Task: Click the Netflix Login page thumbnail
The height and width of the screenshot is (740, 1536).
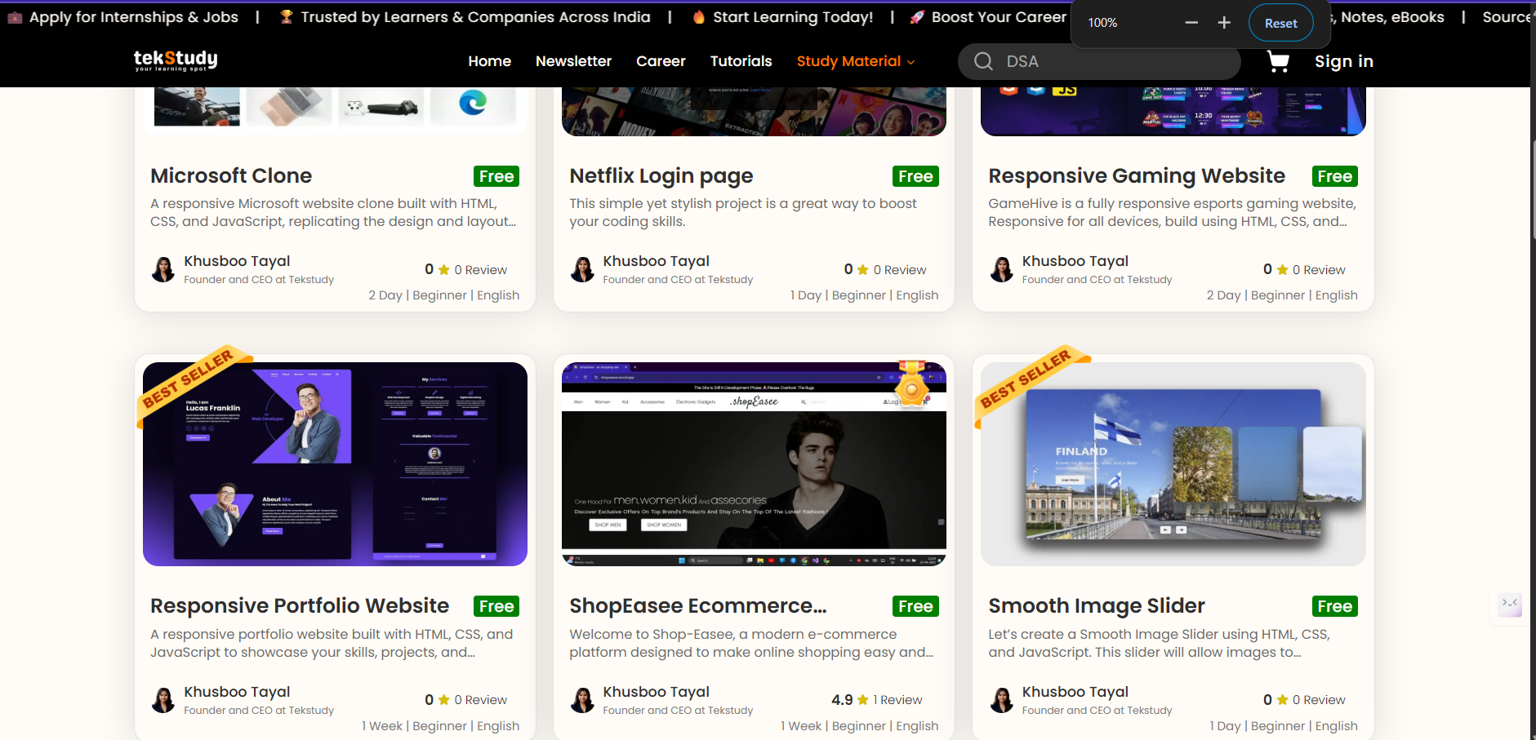Action: (x=754, y=111)
